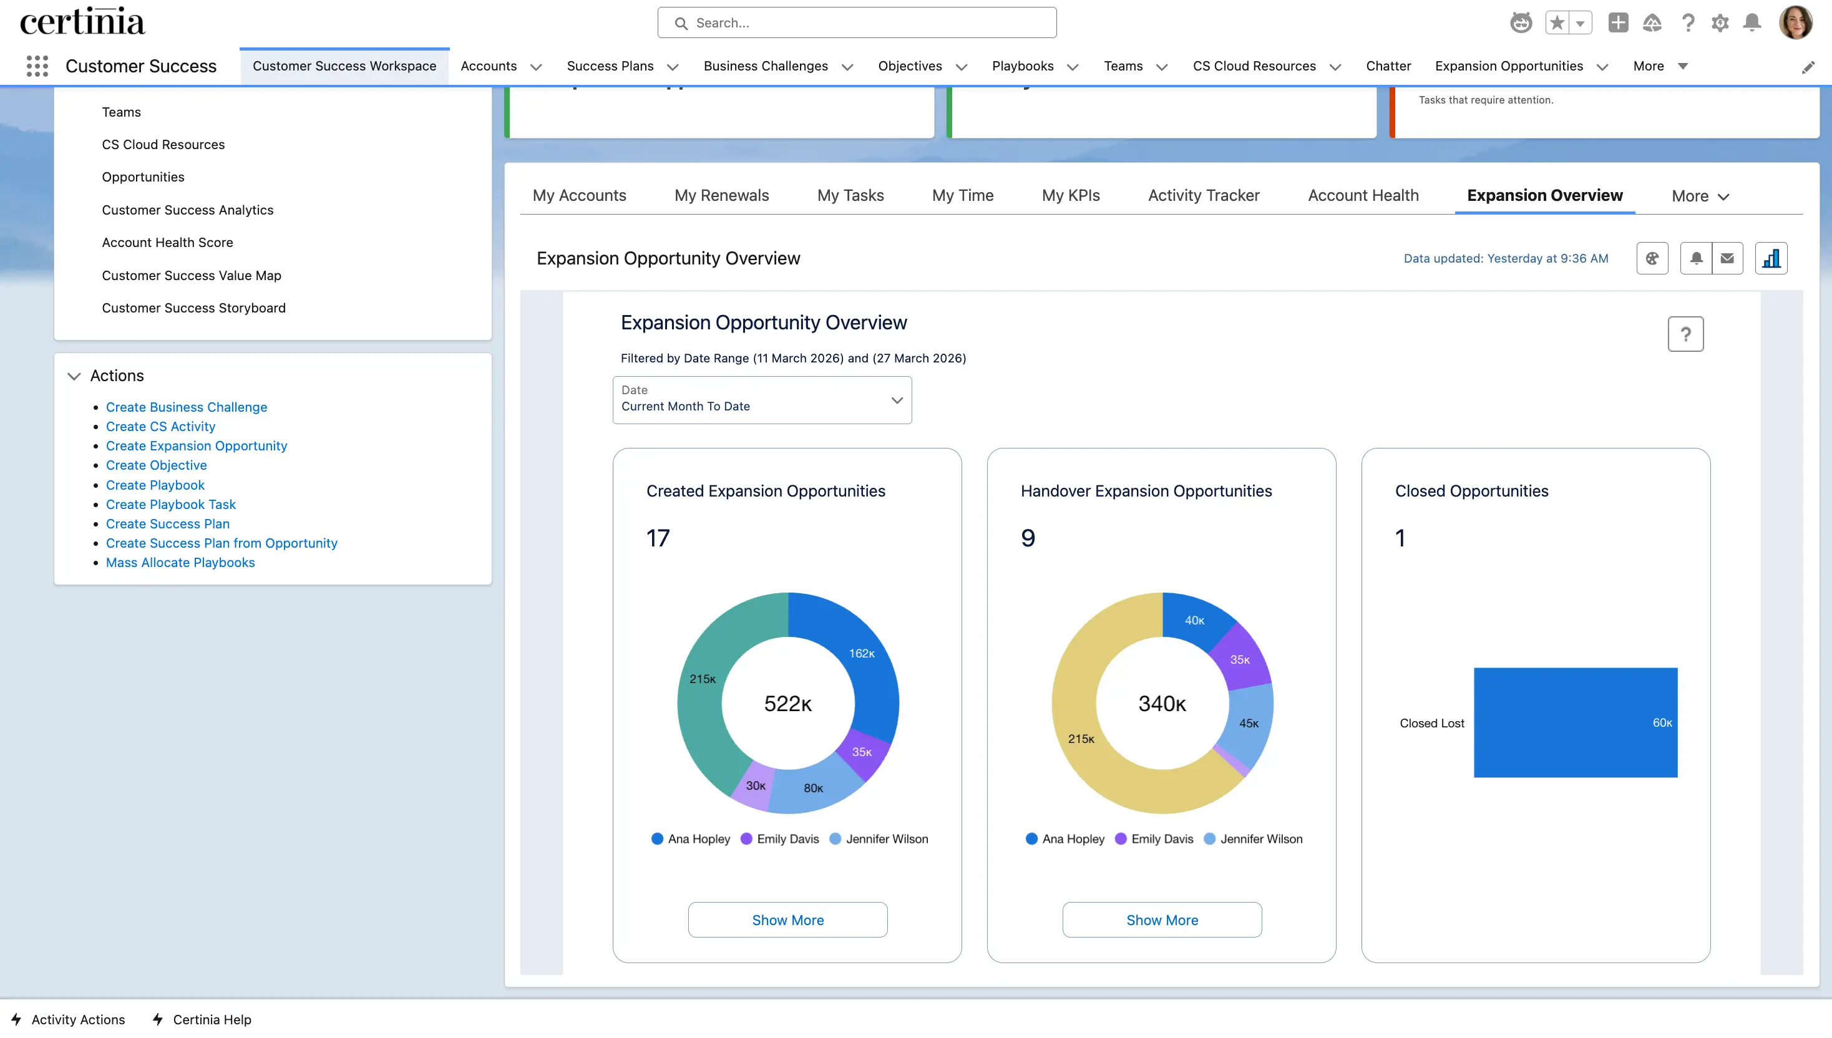1832x1038 pixels.
Task: Open the favorites list dropdown arrow
Action: tap(1582, 22)
